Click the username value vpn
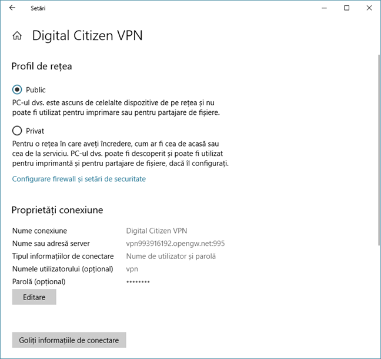Image resolution: width=381 pixels, height=359 pixels. [x=132, y=269]
